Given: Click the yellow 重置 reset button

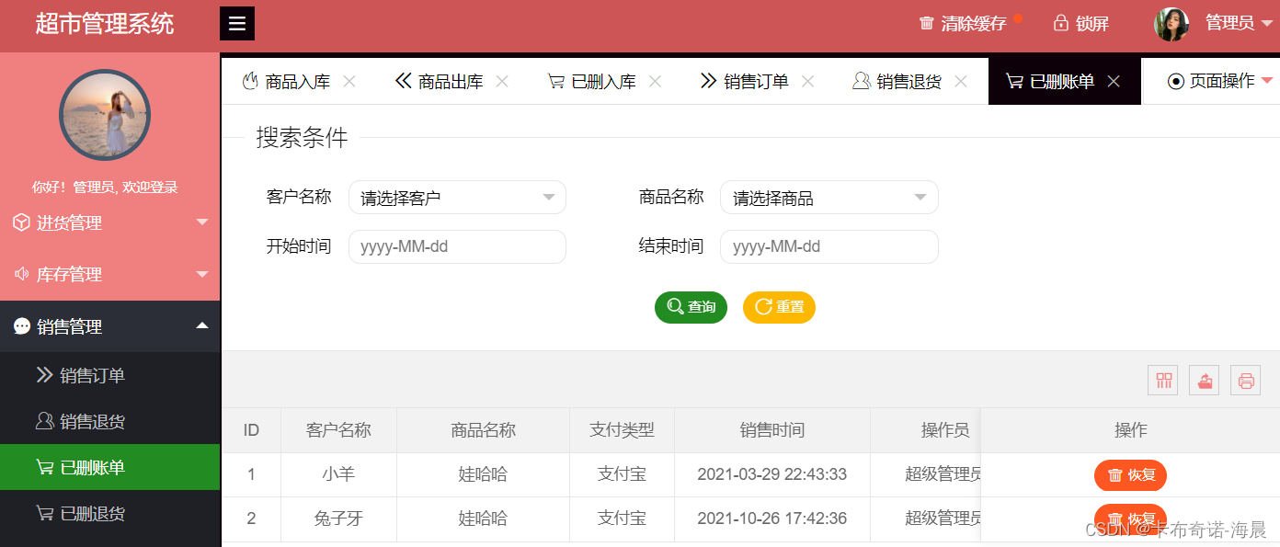Looking at the screenshot, I should click(x=779, y=307).
